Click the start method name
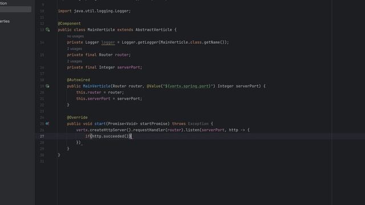The width and height of the screenshot is (365, 205). [x=100, y=124]
